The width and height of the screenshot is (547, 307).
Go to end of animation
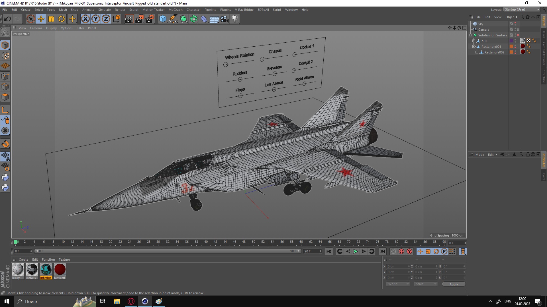383,251
